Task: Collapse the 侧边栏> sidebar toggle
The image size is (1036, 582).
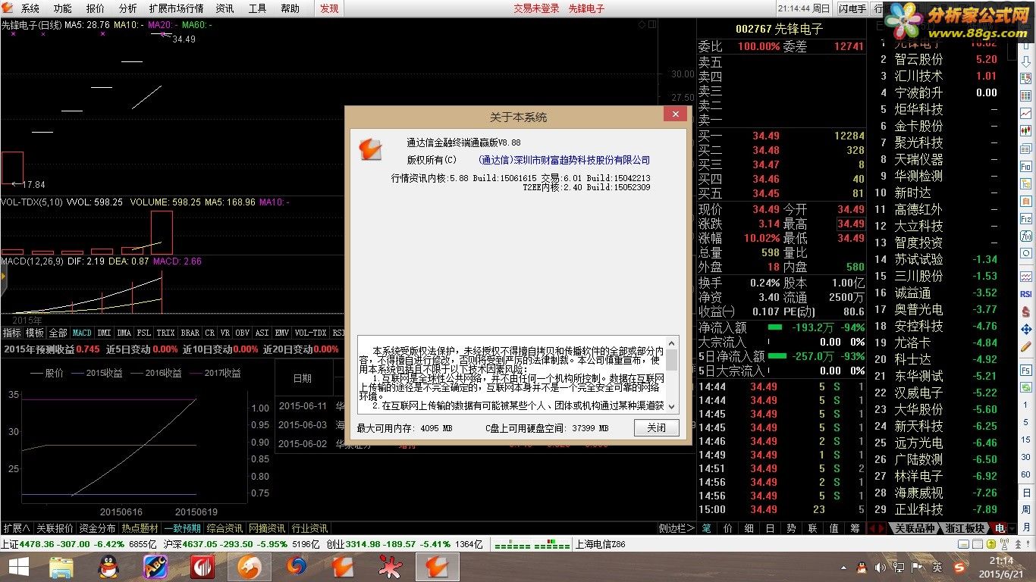Action: click(677, 528)
